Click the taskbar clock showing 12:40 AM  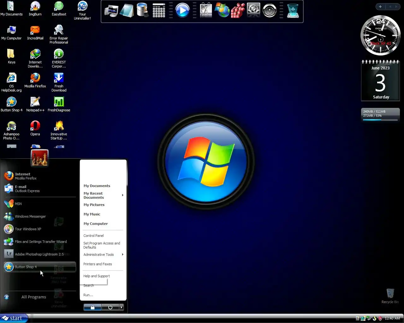click(392, 318)
